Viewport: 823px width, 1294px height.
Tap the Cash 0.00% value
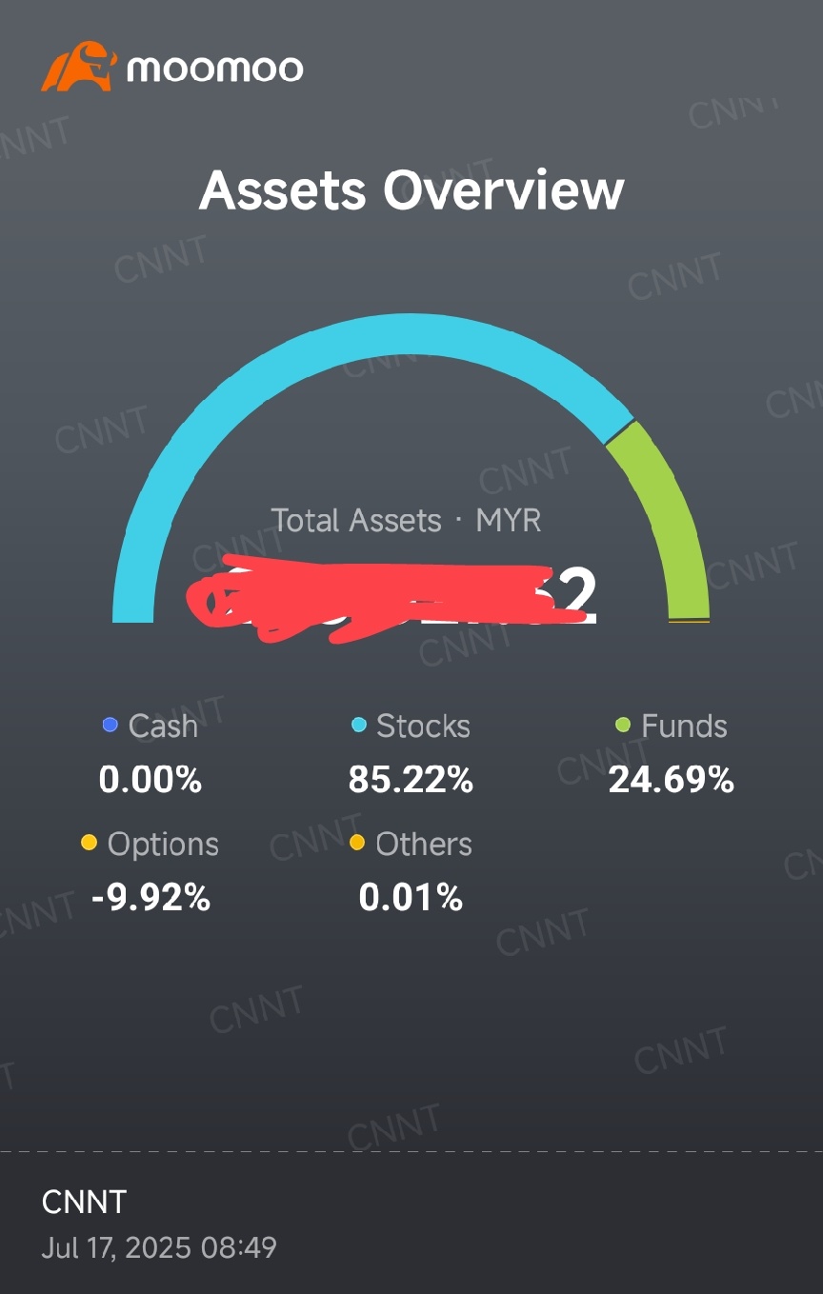click(x=151, y=781)
